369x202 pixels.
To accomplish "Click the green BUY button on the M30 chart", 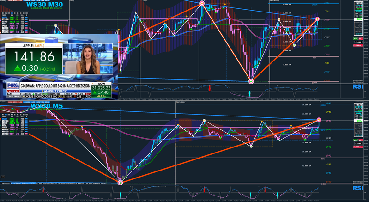I will tap(356, 39).
